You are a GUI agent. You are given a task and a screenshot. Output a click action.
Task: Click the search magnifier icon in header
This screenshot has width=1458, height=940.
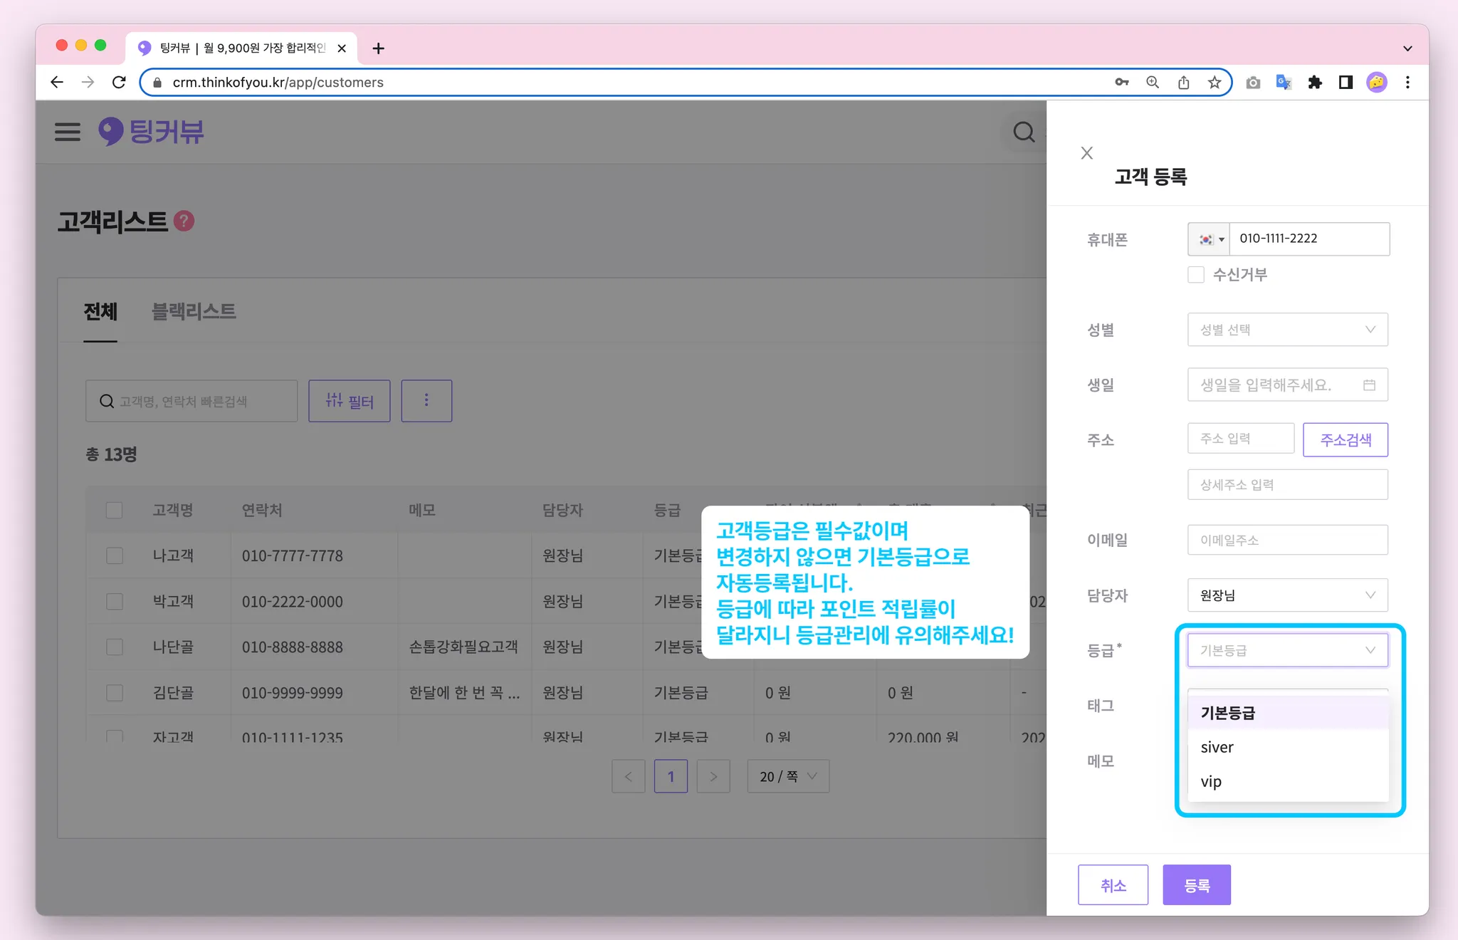click(x=1024, y=132)
